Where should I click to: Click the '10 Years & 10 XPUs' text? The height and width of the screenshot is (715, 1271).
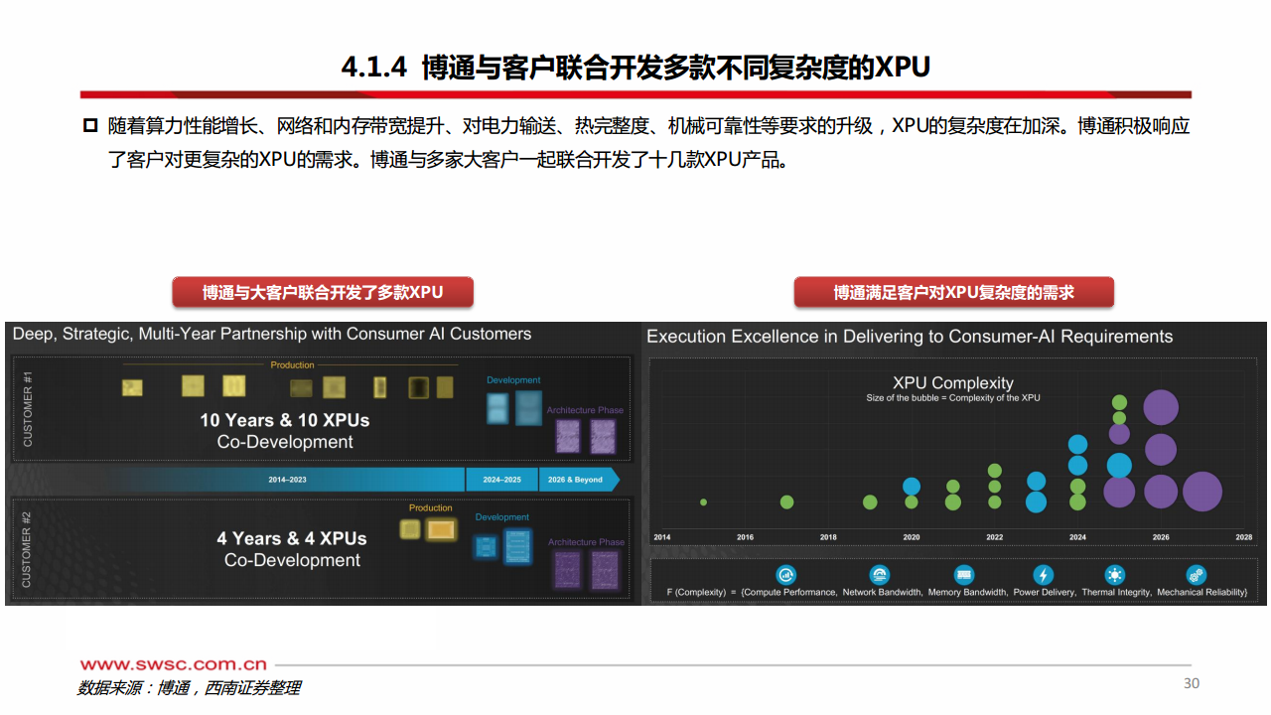[285, 420]
